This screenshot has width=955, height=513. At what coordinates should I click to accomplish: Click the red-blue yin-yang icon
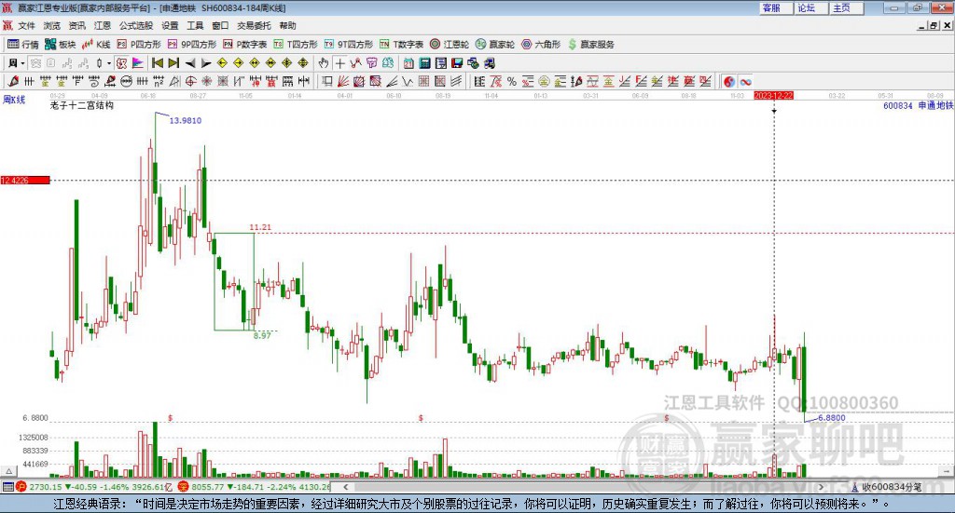pyautogui.click(x=729, y=81)
